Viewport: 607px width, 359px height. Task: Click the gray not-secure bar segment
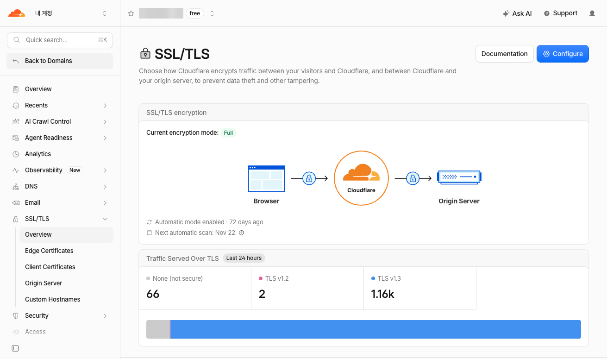coord(158,329)
